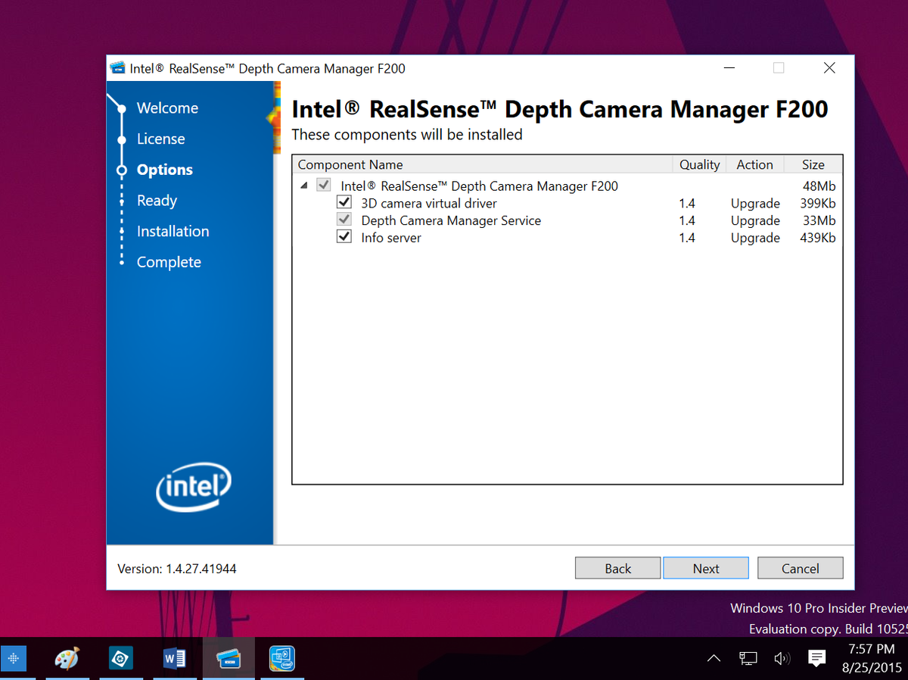908x680 pixels.
Task: Click the installer icon in the title bar
Action: 118,68
